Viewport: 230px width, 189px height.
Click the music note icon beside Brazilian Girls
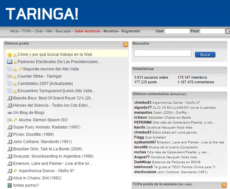[10, 149]
